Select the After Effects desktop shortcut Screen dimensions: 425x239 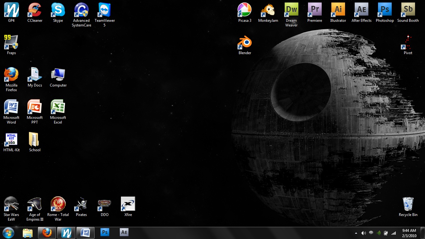362,13
